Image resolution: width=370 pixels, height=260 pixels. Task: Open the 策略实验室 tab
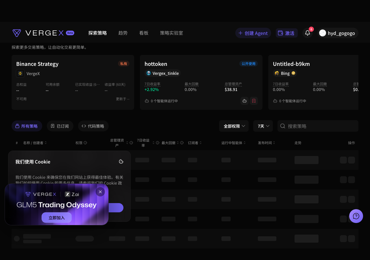pyautogui.click(x=171, y=33)
